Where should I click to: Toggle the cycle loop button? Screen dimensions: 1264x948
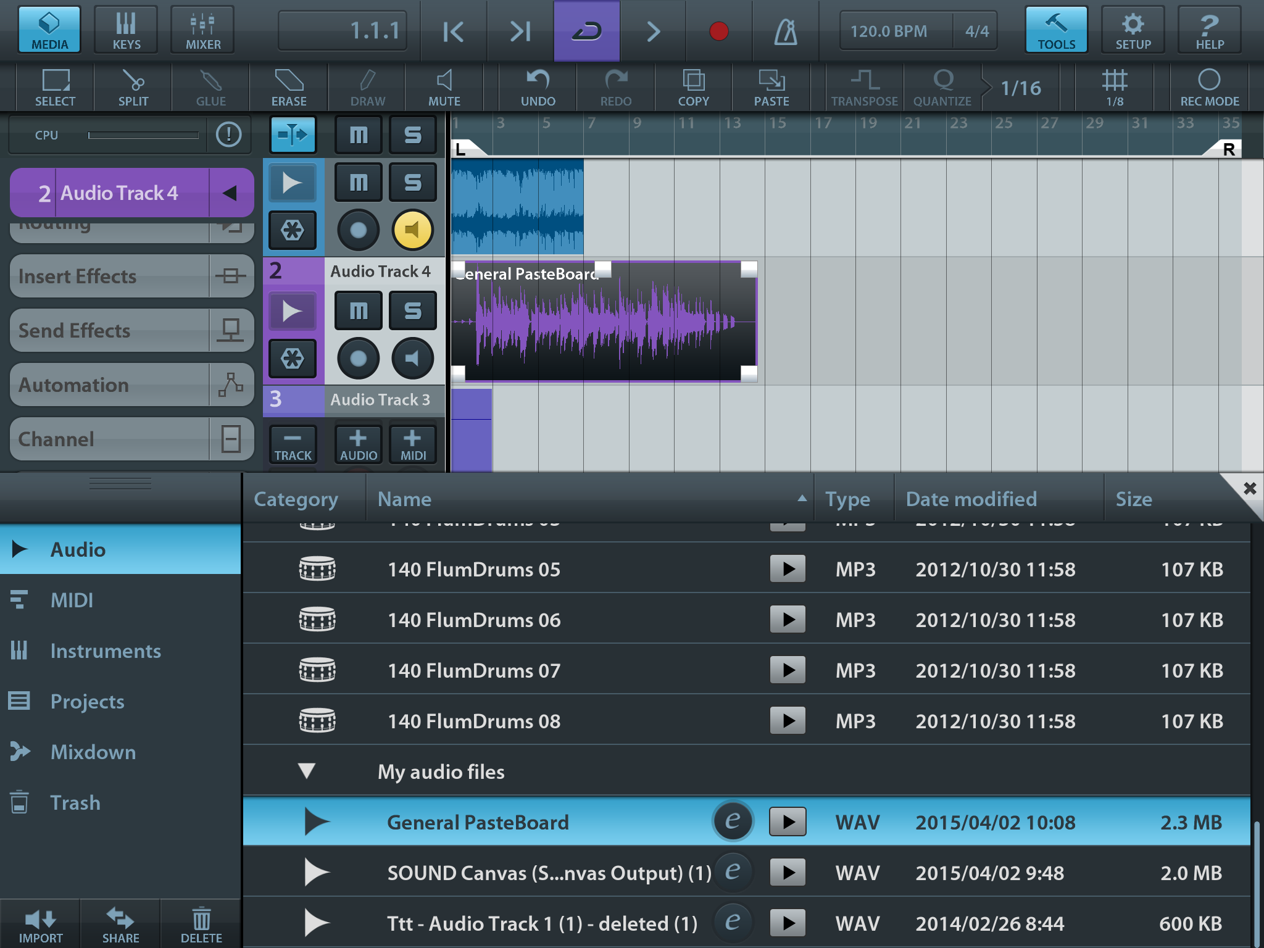[586, 31]
